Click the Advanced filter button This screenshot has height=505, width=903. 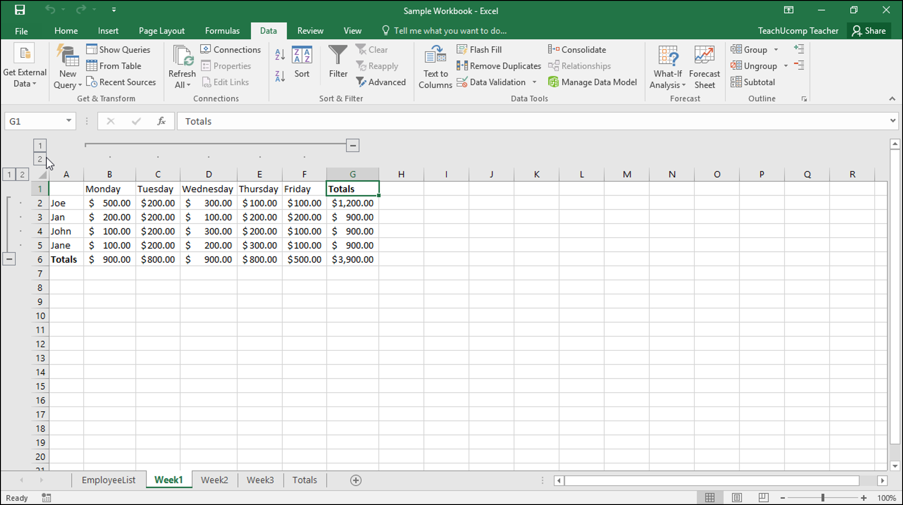(380, 82)
